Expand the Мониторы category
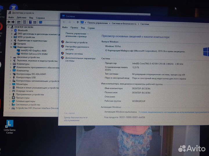The width and height of the screenshot is (209, 156). point(10,84)
